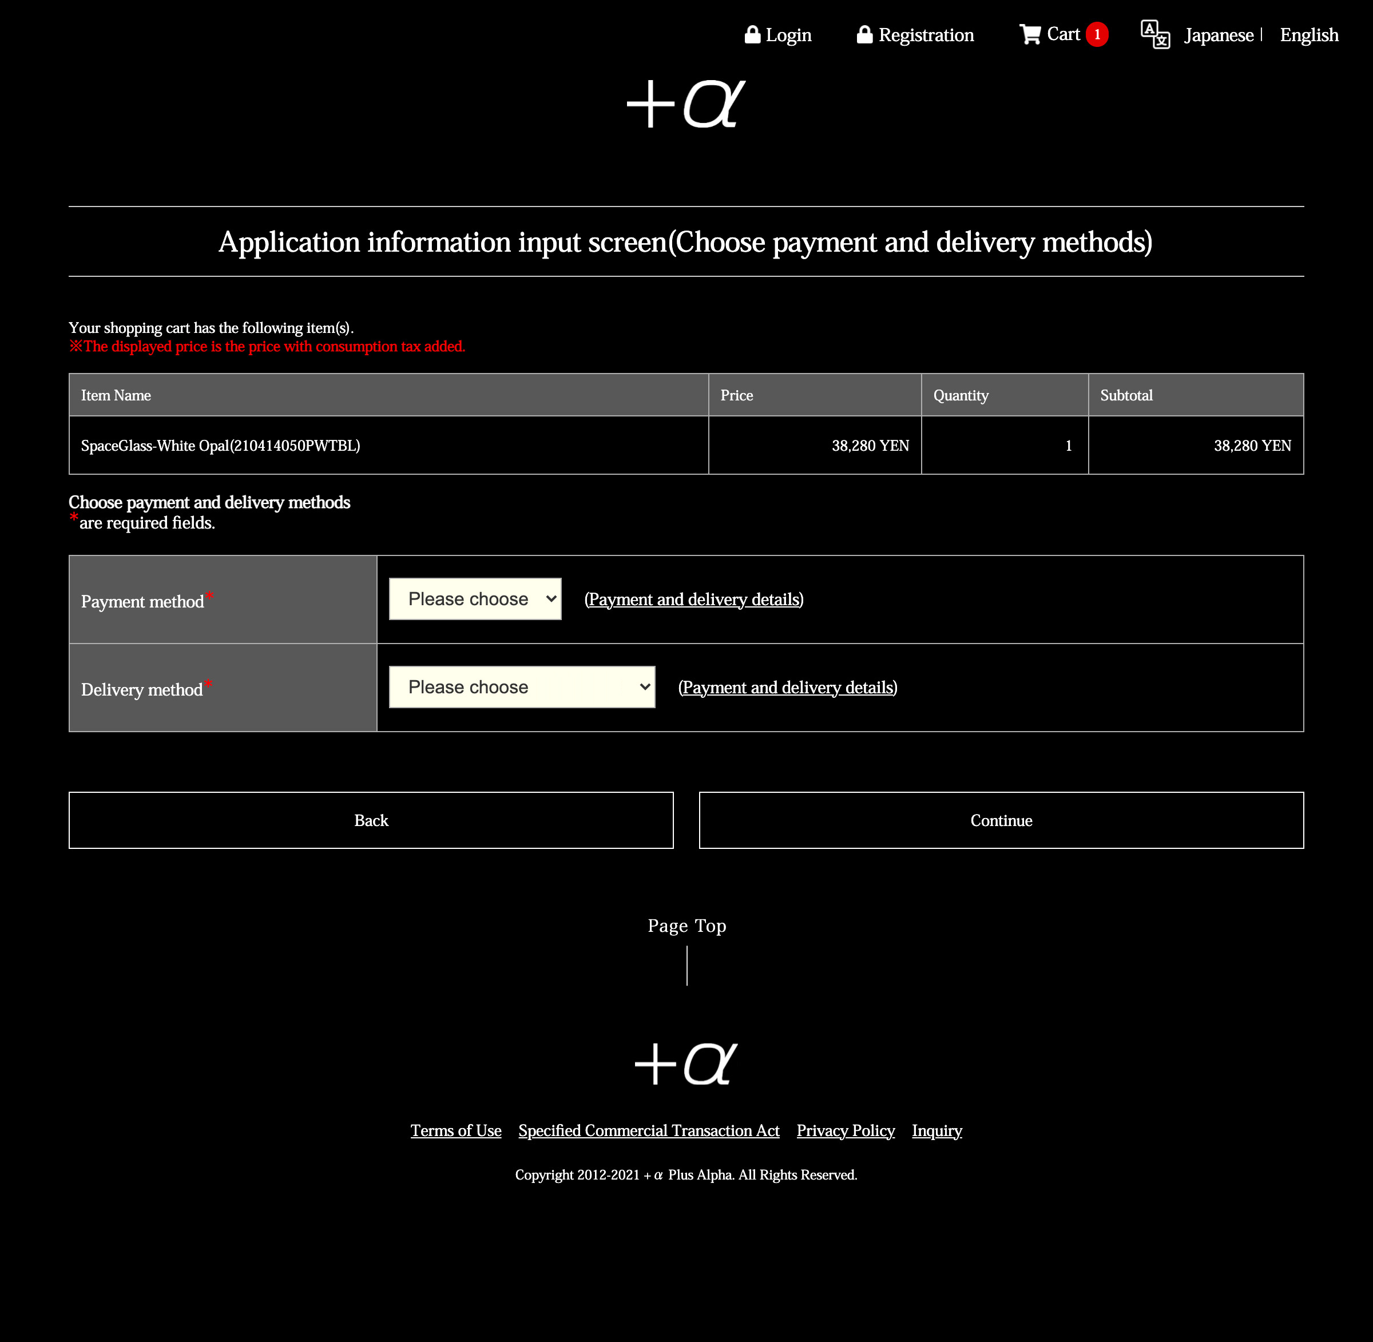This screenshot has height=1342, width=1373.
Task: Click SpaceGlass-White Opal item name cell
Action: click(388, 446)
